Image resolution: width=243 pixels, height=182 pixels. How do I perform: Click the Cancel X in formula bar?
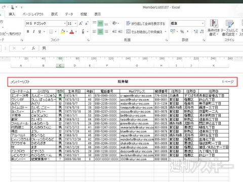click(14, 49)
